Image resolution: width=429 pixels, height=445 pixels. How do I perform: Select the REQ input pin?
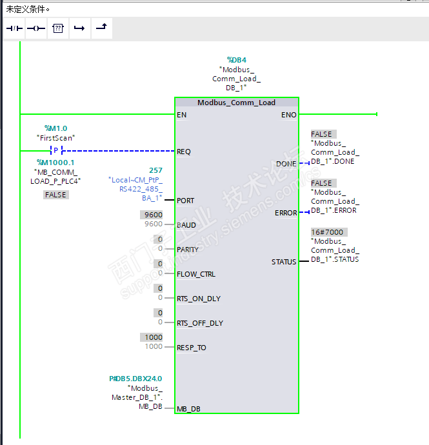click(x=184, y=152)
